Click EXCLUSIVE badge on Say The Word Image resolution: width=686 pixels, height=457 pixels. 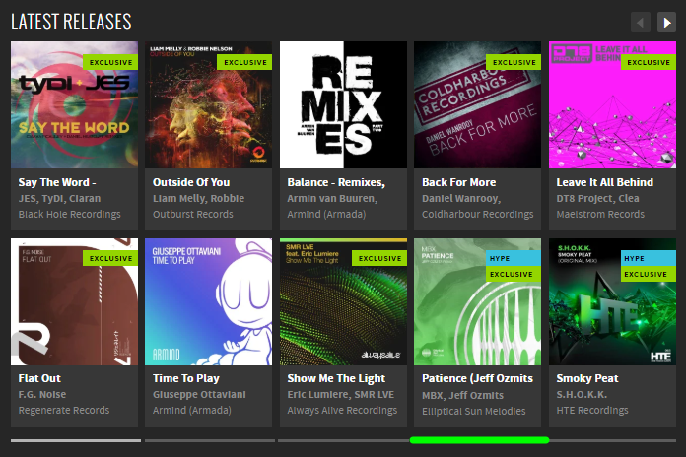[110, 62]
